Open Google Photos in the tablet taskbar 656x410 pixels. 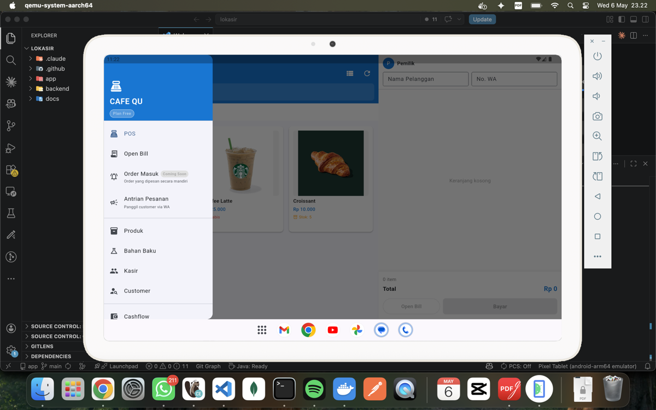click(x=357, y=330)
